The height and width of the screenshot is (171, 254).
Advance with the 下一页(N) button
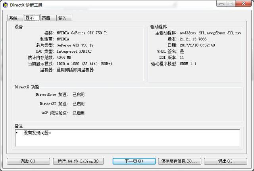(x=134, y=161)
